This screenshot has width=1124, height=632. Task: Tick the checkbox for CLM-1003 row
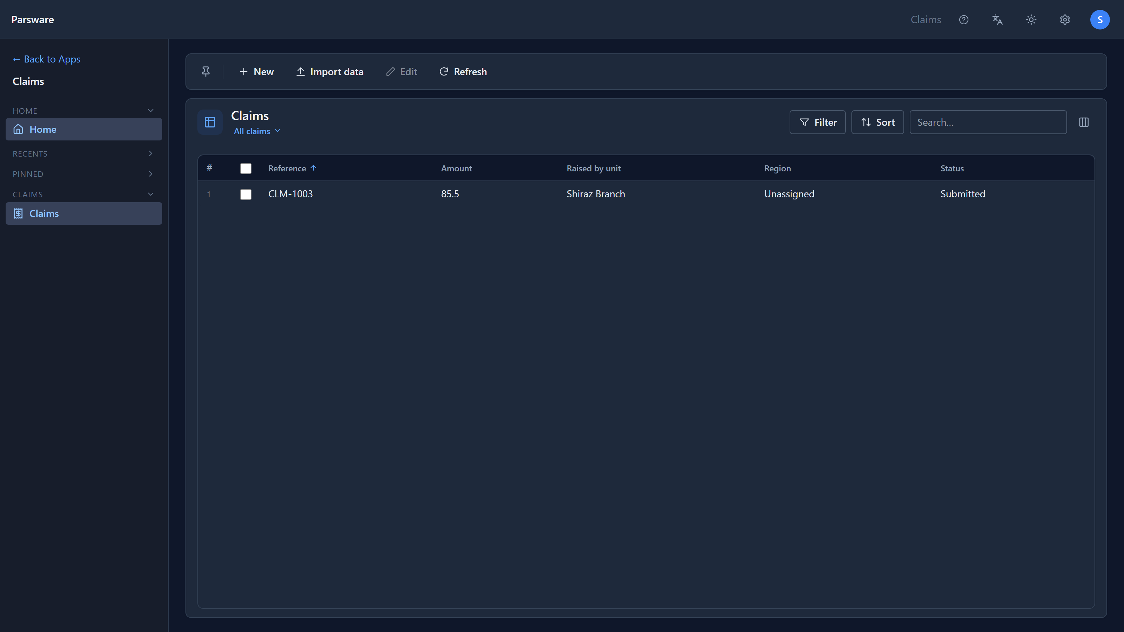(246, 194)
